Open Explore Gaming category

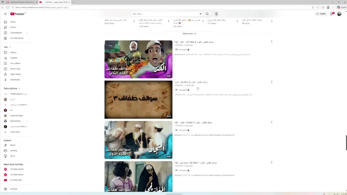point(13,151)
